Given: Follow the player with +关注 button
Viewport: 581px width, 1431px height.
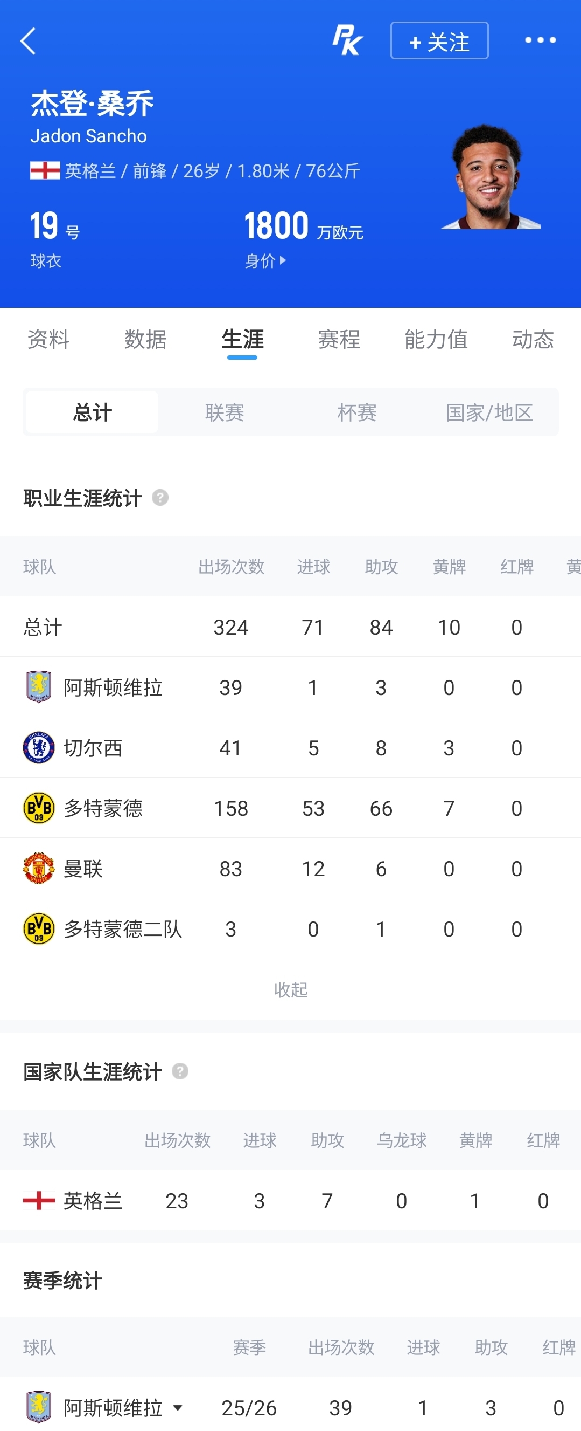Looking at the screenshot, I should click(x=439, y=40).
